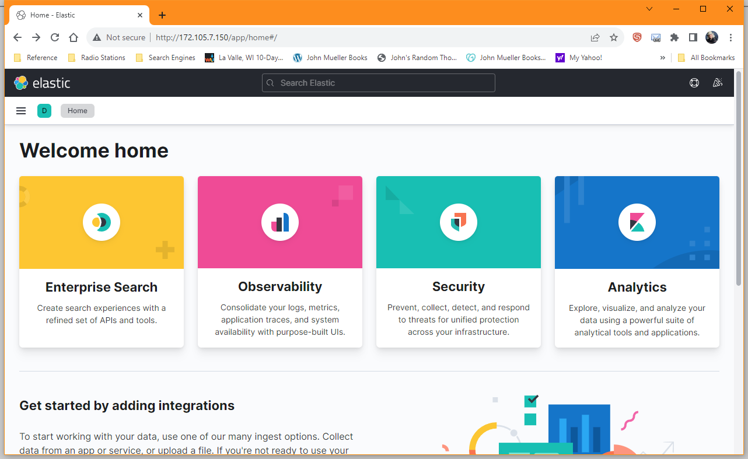The width and height of the screenshot is (748, 459).
Task: Open the Grammarly extension in the toolbar
Action: pos(636,37)
